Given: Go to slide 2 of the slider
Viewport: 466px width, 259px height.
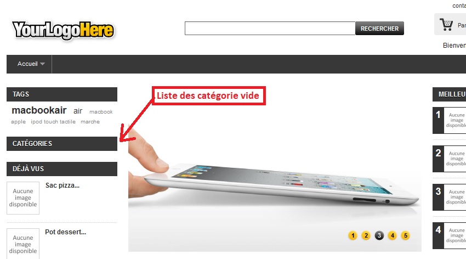Looking at the screenshot, I should tap(366, 236).
